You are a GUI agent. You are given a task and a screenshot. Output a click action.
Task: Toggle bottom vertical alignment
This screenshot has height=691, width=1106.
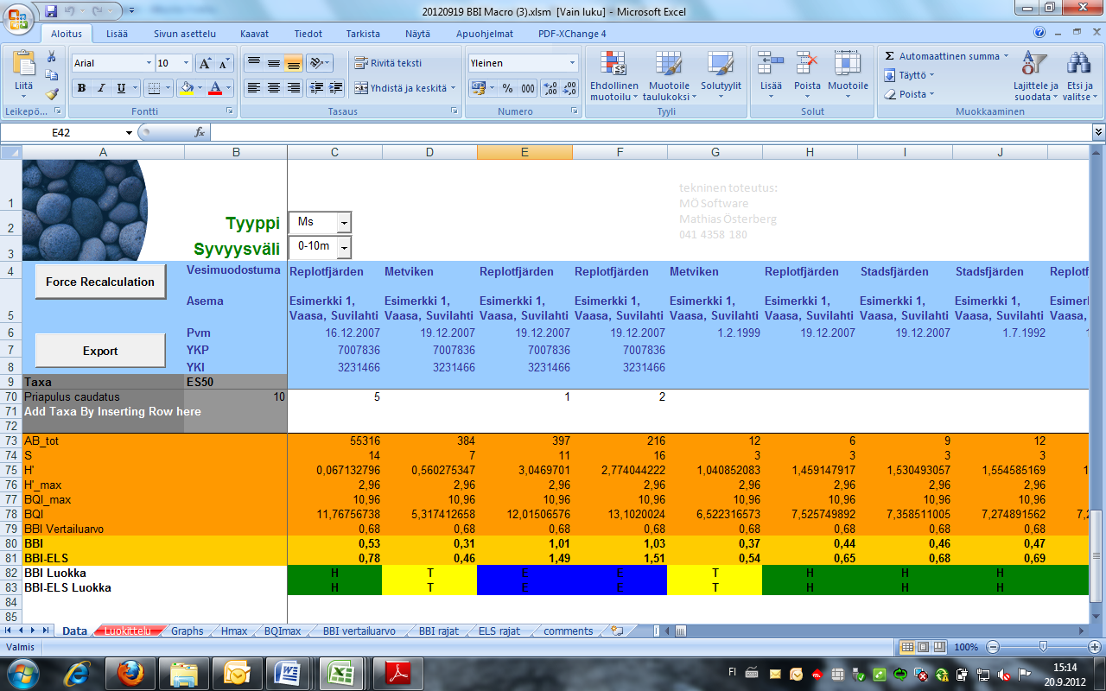tap(293, 63)
